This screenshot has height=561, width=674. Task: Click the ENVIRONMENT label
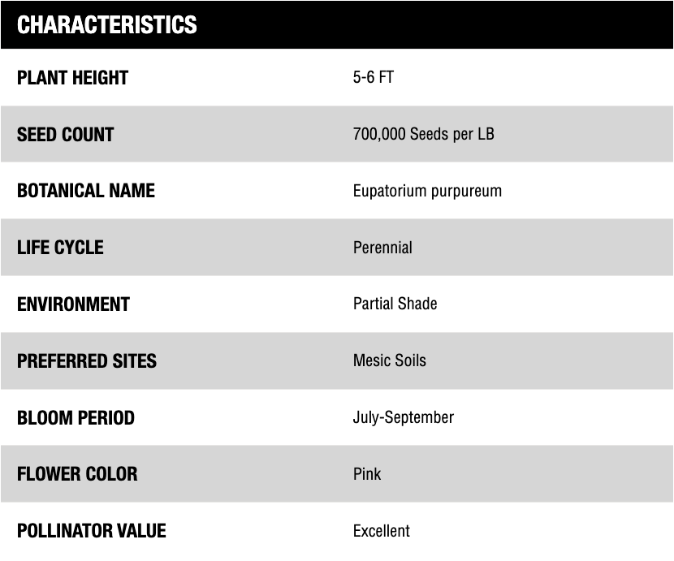point(73,304)
